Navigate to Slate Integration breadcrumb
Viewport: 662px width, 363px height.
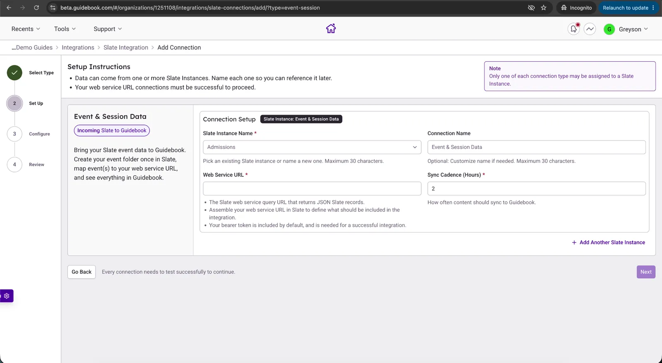click(x=126, y=48)
